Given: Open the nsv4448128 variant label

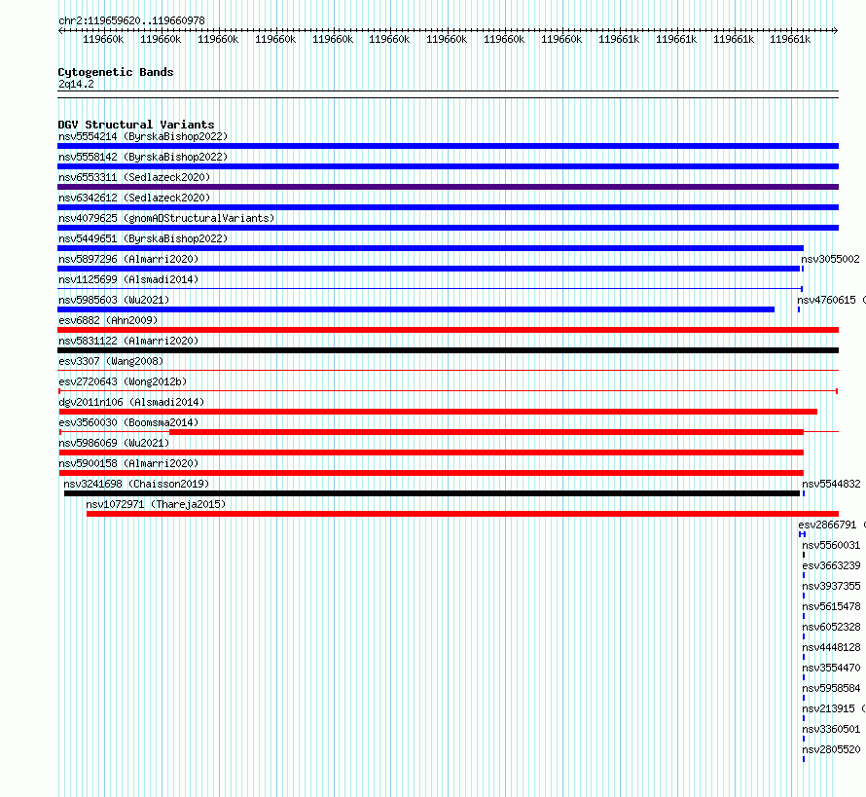Looking at the screenshot, I should 831,647.
